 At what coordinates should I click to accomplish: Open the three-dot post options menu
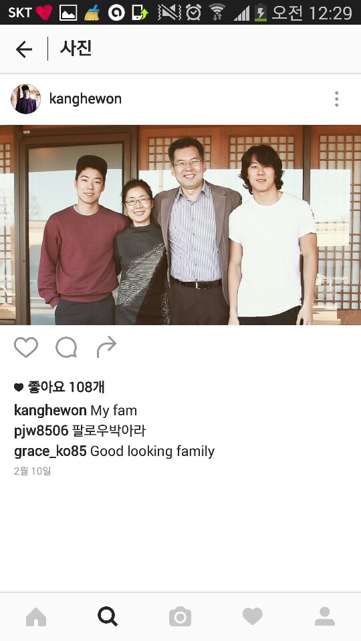tap(336, 99)
